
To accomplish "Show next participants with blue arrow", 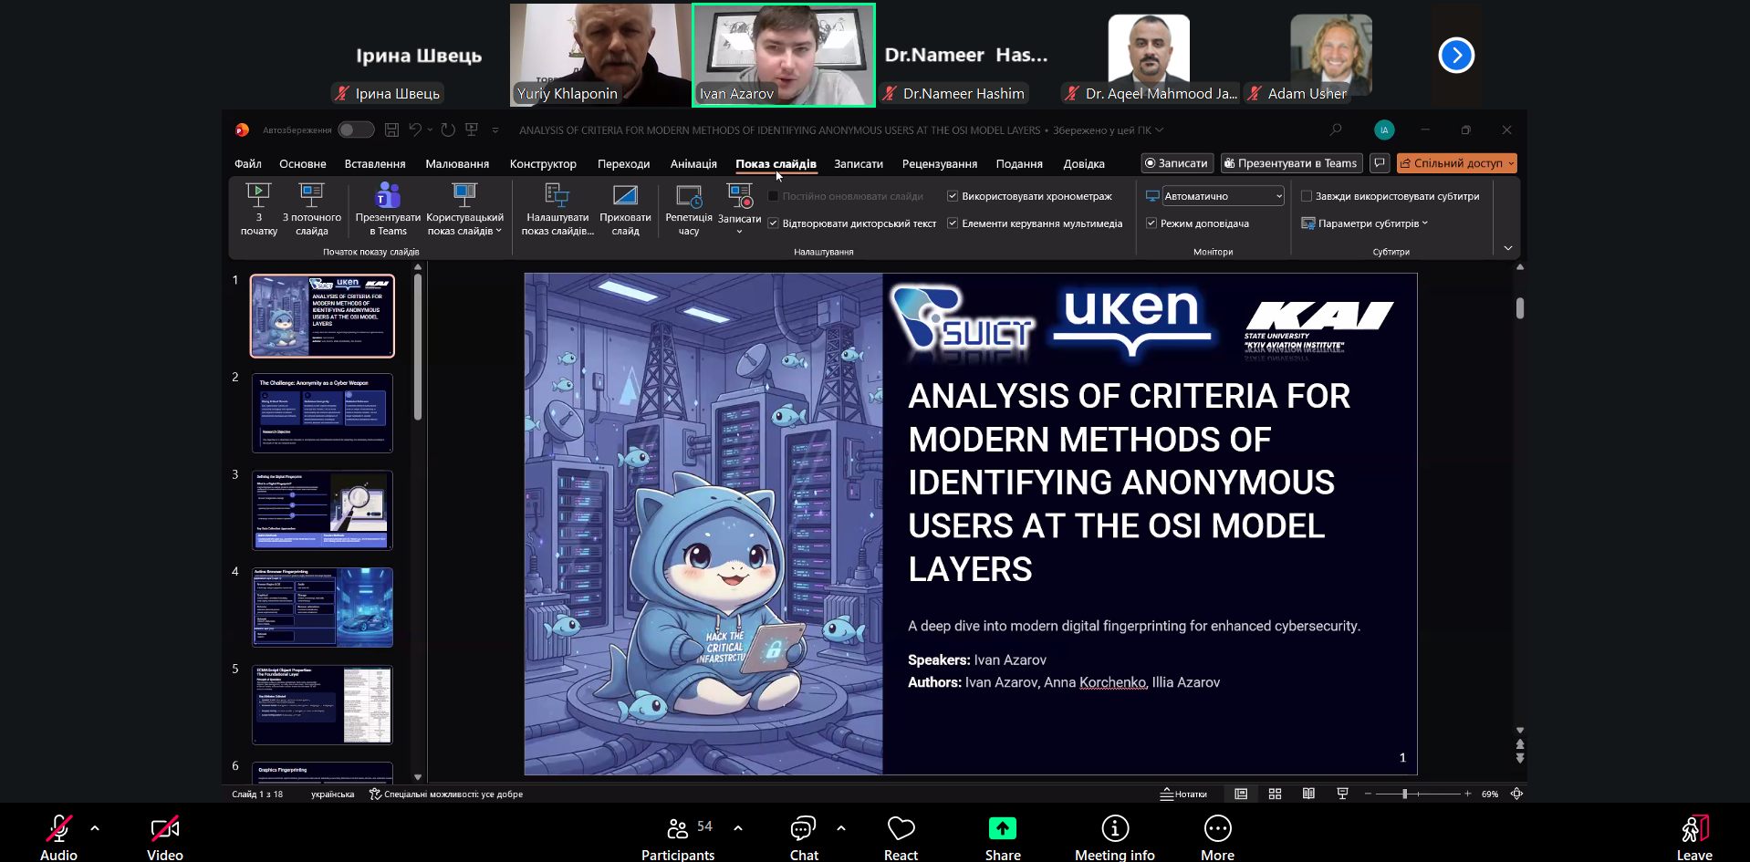I will click(x=1456, y=56).
